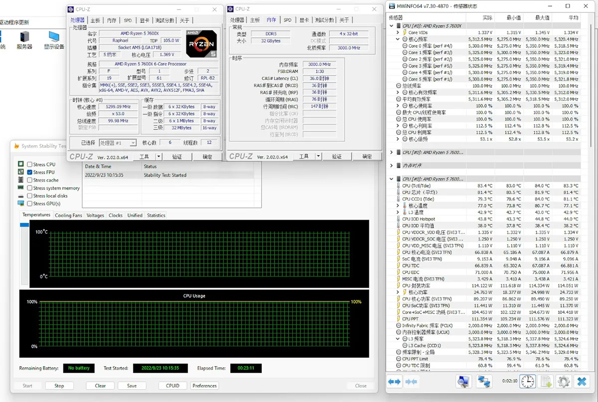The image size is (598, 402).
Task: Expand 核心功率 node in HWiNFO
Action: [x=398, y=292]
